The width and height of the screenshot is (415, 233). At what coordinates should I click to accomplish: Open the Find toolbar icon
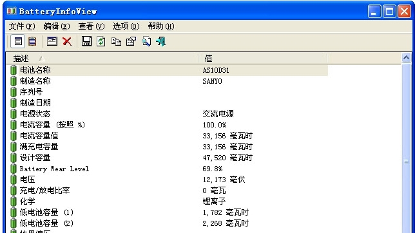(x=146, y=41)
